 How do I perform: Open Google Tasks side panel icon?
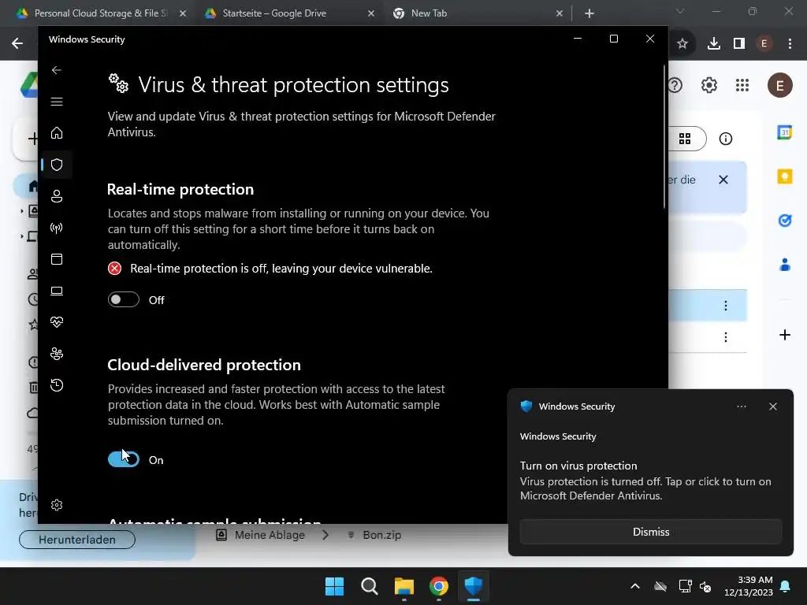tap(784, 221)
